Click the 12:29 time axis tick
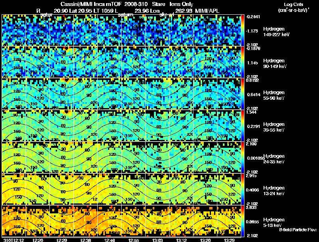 [x=62, y=240]
